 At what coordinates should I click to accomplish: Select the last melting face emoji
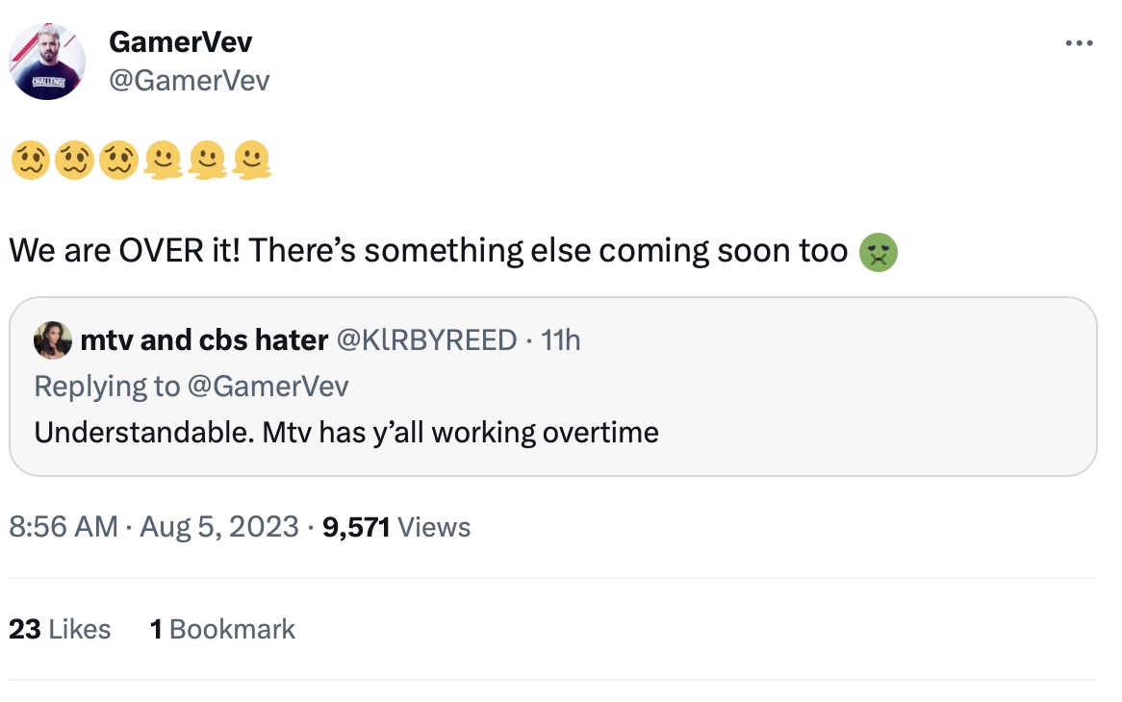click(251, 161)
